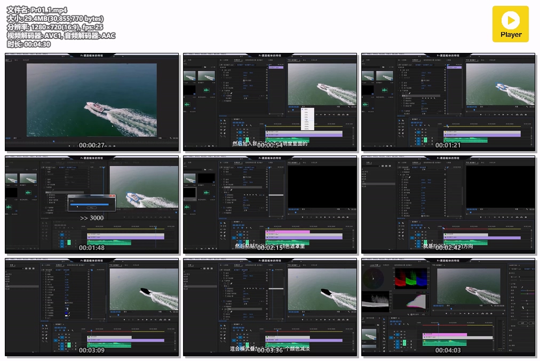Jump to the frame stamped 00:04:03

click(448, 308)
